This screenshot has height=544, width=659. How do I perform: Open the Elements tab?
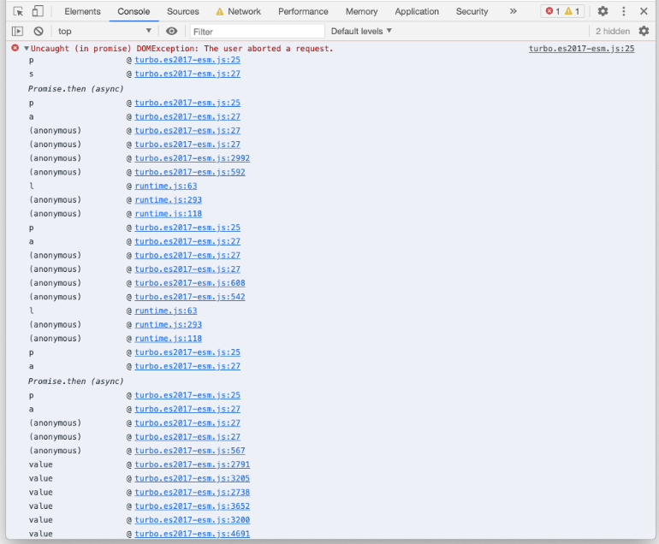(x=82, y=11)
